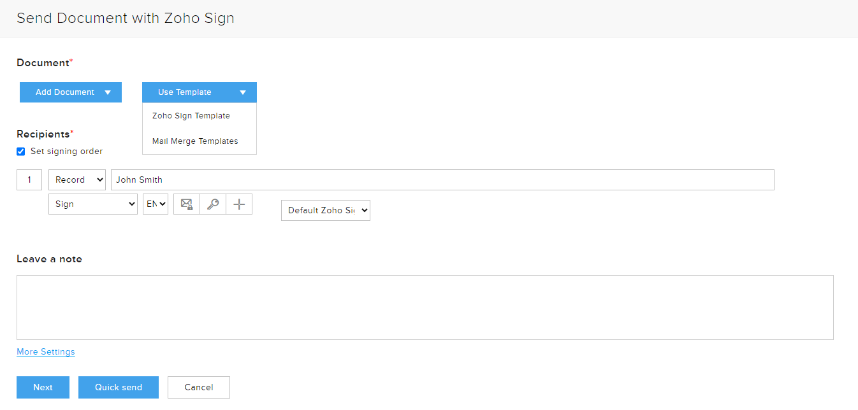Click the Cancel button
The width and height of the screenshot is (858, 410).
tap(199, 387)
